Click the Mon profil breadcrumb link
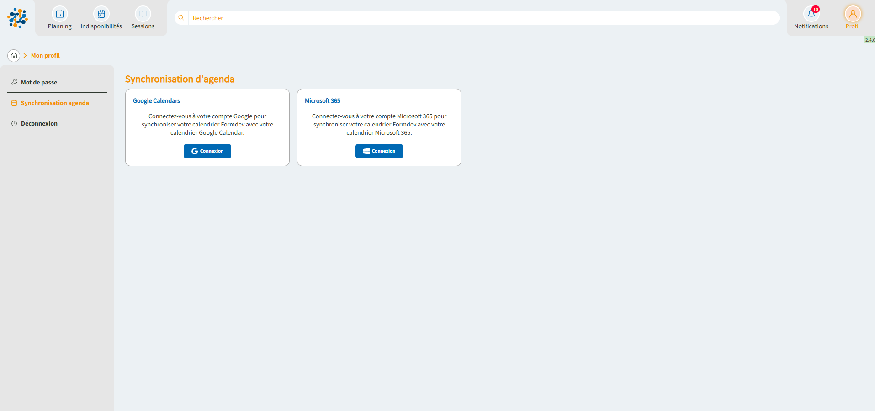Viewport: 875px width, 411px height. [x=45, y=56]
